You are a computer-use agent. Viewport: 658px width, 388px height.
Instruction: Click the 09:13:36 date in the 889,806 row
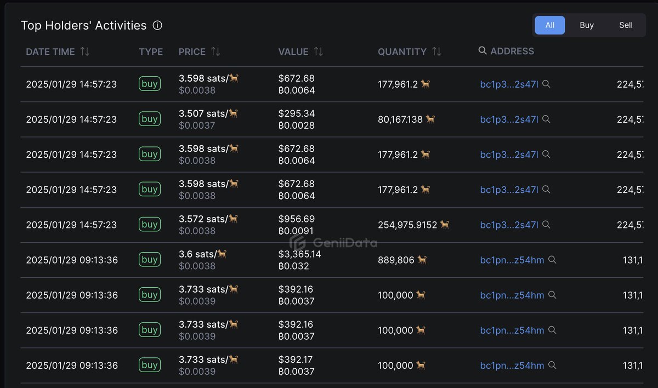tap(71, 260)
